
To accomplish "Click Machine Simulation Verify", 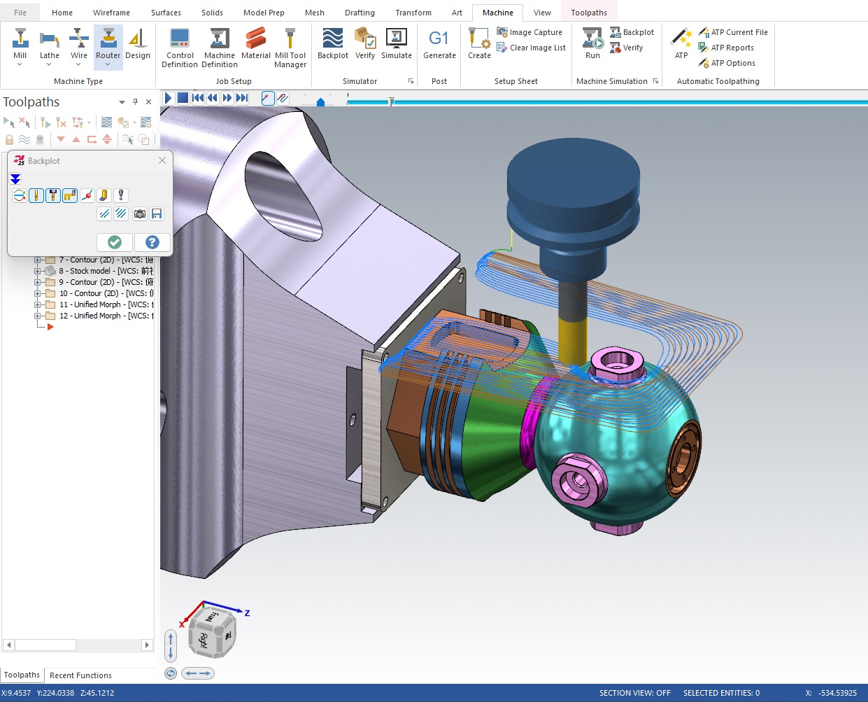I will [626, 48].
